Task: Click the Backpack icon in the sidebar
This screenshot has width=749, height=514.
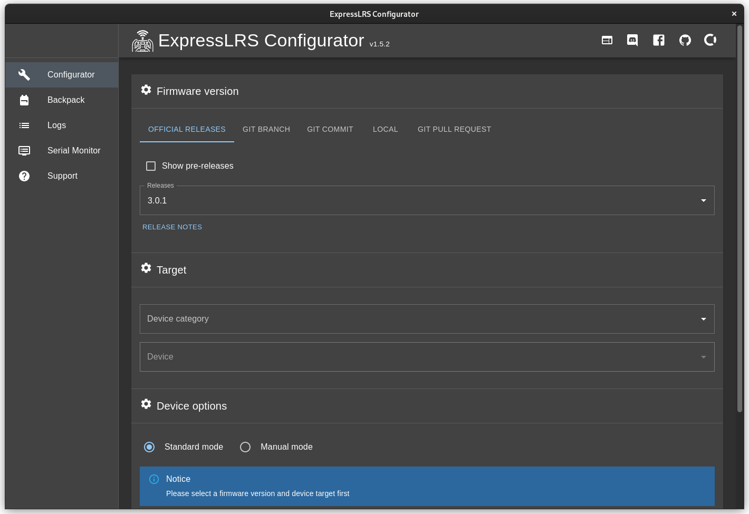Action: [x=24, y=100]
